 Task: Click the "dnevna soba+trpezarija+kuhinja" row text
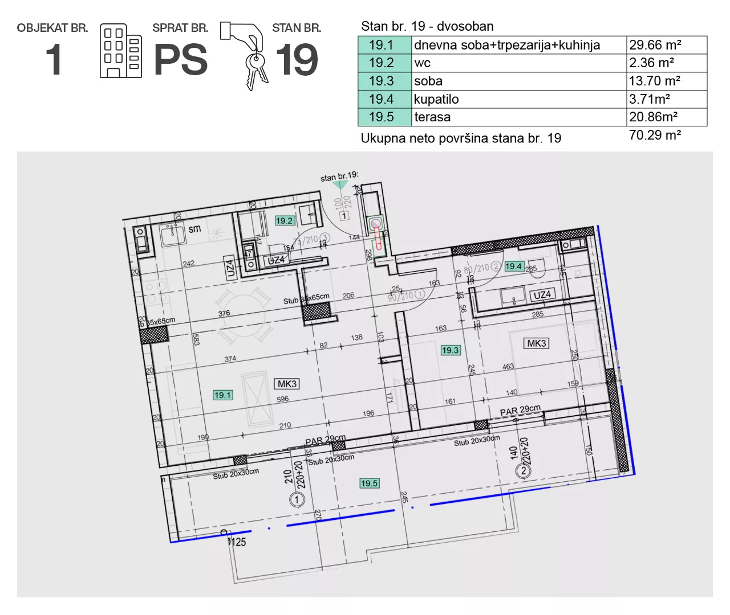[506, 45]
